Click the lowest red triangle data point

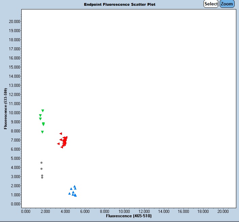62,147
